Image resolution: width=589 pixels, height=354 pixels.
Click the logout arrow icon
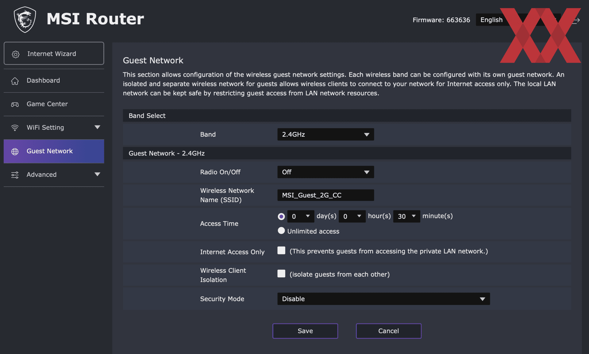point(576,20)
